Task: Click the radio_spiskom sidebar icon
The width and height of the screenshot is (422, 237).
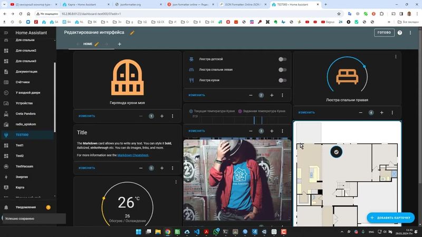Action: pos(6,124)
